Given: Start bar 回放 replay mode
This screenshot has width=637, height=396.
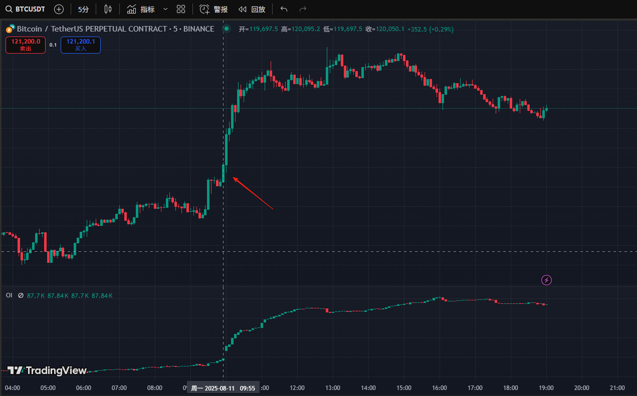Looking at the screenshot, I should [x=252, y=9].
